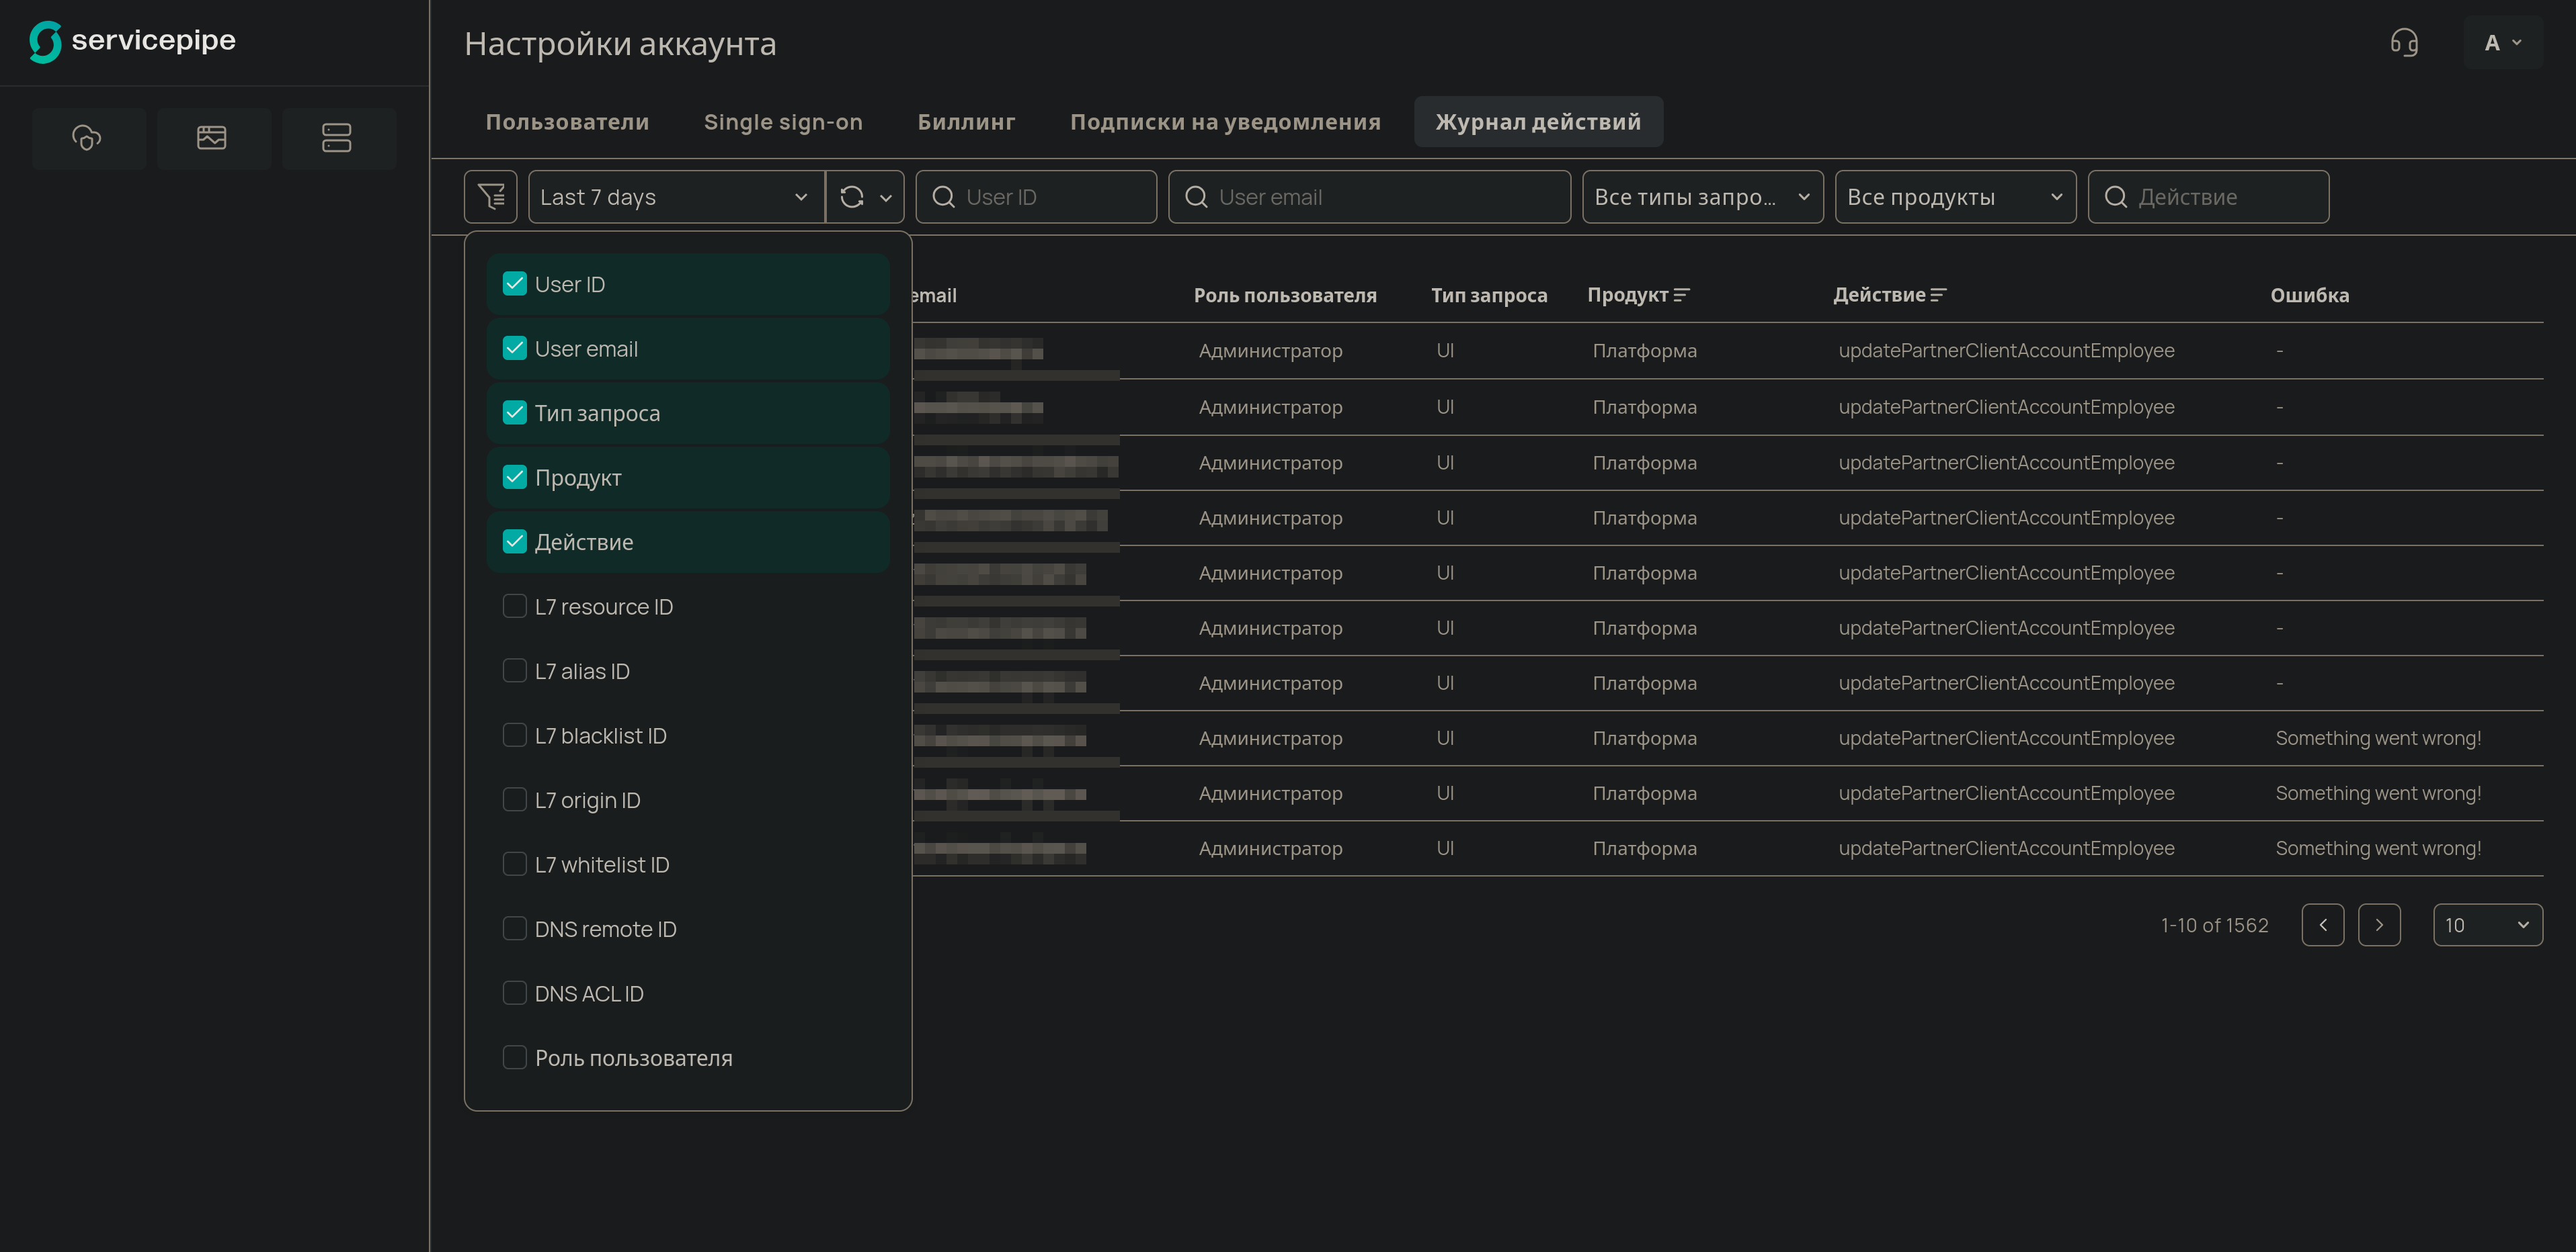Image resolution: width=2576 pixels, height=1252 pixels.
Task: Open the web panel sidebar icon
Action: (212, 138)
